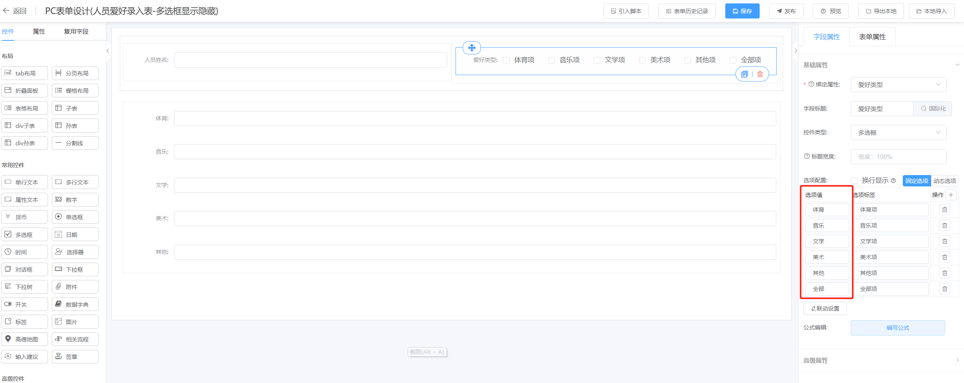This screenshot has height=383, width=964.
Task: Open the 控件类型 dropdown
Action: [898, 132]
